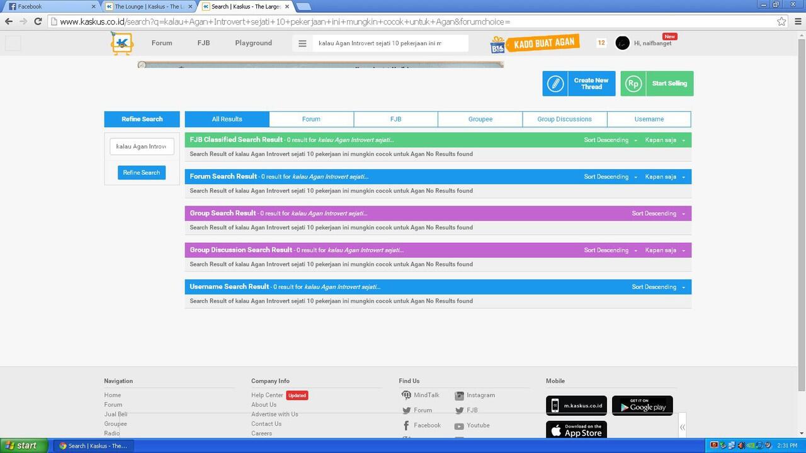The height and width of the screenshot is (453, 806).
Task: Bookmark this page with star icon
Action: point(781,21)
